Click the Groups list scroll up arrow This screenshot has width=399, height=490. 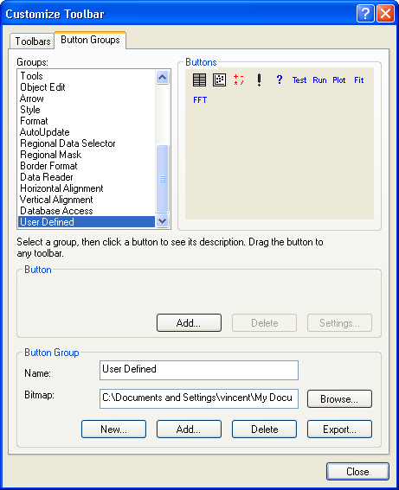162,77
